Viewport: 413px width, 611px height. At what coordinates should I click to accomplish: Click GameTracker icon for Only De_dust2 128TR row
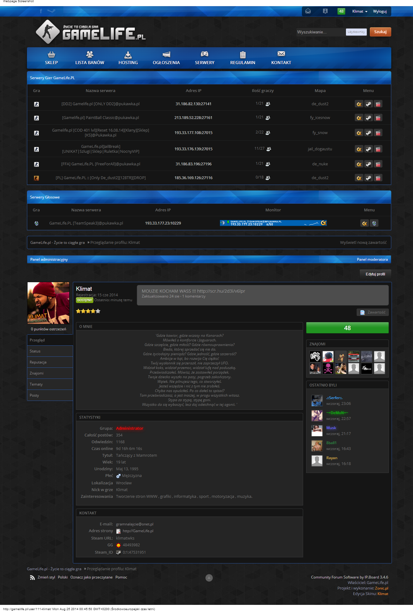[x=359, y=178]
